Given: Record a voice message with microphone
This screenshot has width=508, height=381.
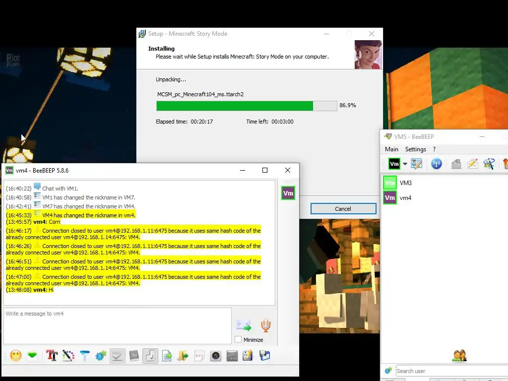Looking at the screenshot, I should [266, 325].
